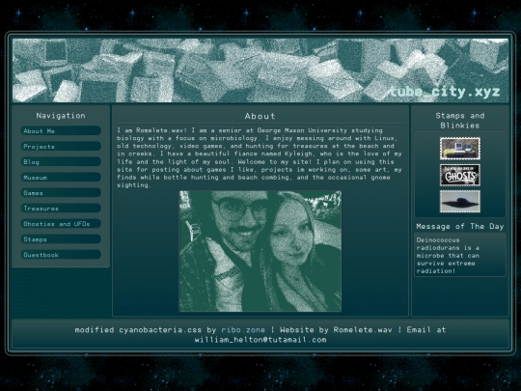Open the Blog navigation item

pyautogui.click(x=61, y=162)
